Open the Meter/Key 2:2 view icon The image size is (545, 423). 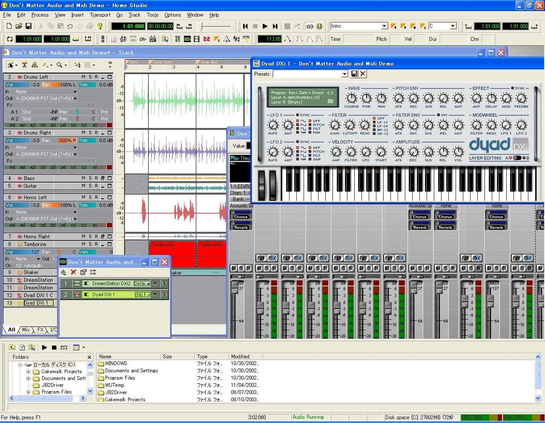coord(207,39)
